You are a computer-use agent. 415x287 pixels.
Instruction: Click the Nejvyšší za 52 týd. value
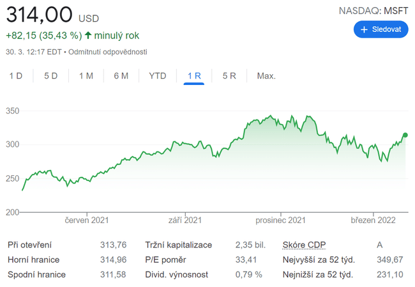tap(389, 260)
